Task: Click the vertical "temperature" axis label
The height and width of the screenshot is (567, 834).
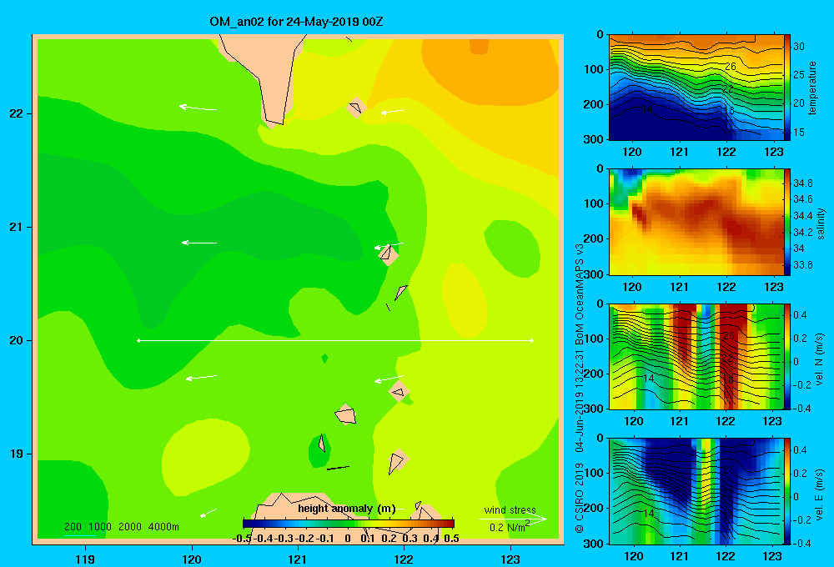Action: [x=812, y=88]
